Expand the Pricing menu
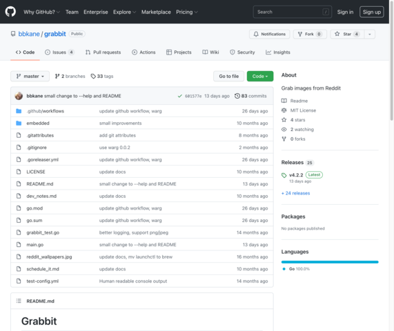The height and width of the screenshot is (331, 394). [187, 12]
